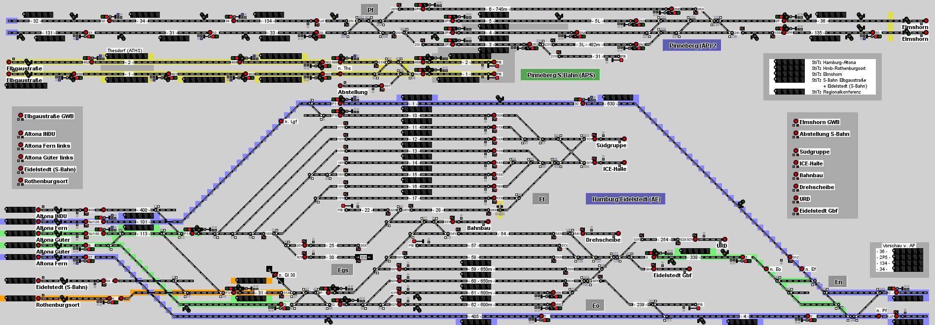The width and height of the screenshot is (935, 325).
Task: Select the Hamburg-Eidelstedt (AE) station label
Action: [625, 199]
